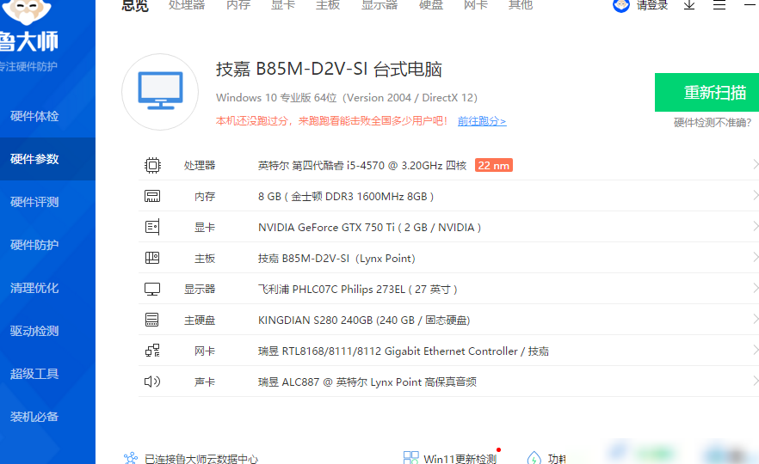
Task: Click the cloud data center connection icon
Action: 131,458
